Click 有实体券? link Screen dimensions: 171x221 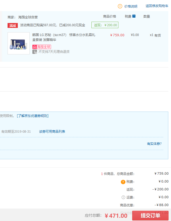(x=154, y=144)
